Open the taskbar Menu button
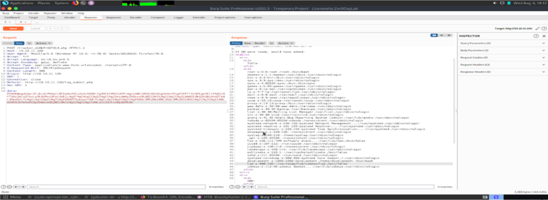This screenshot has height=200, width=548. point(13,197)
